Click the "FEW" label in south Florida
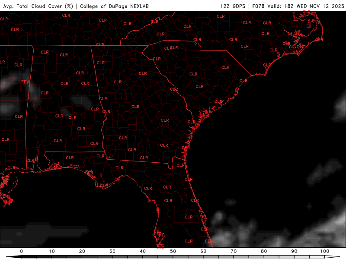 click(209, 241)
